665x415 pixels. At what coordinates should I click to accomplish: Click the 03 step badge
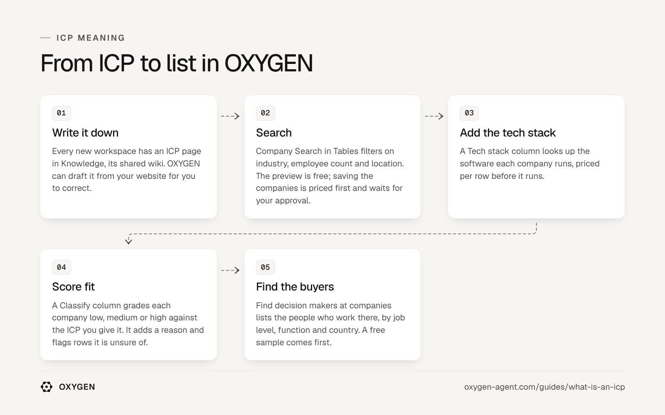[469, 113]
